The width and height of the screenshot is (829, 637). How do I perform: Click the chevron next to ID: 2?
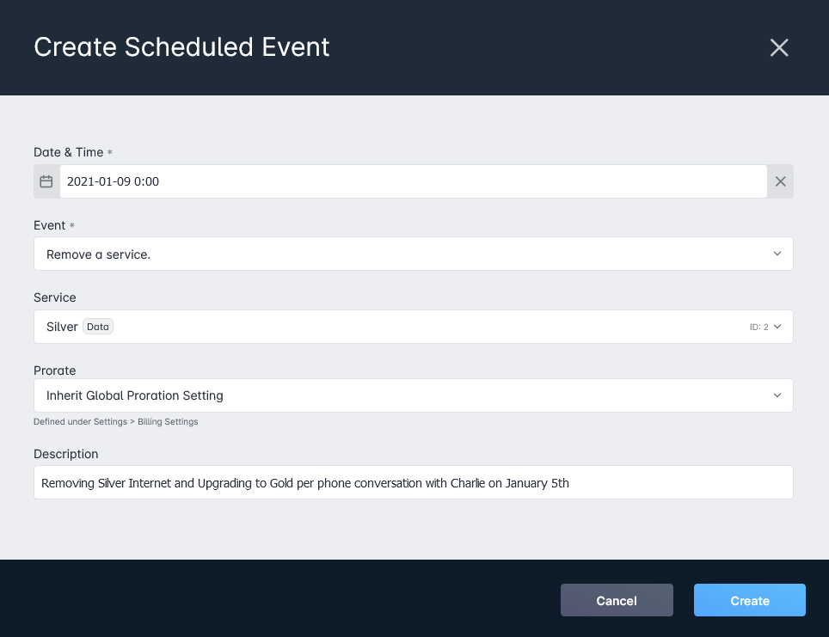777,327
